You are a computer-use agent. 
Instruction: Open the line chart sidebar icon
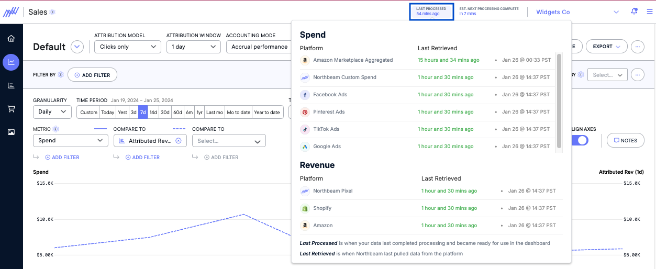click(11, 62)
